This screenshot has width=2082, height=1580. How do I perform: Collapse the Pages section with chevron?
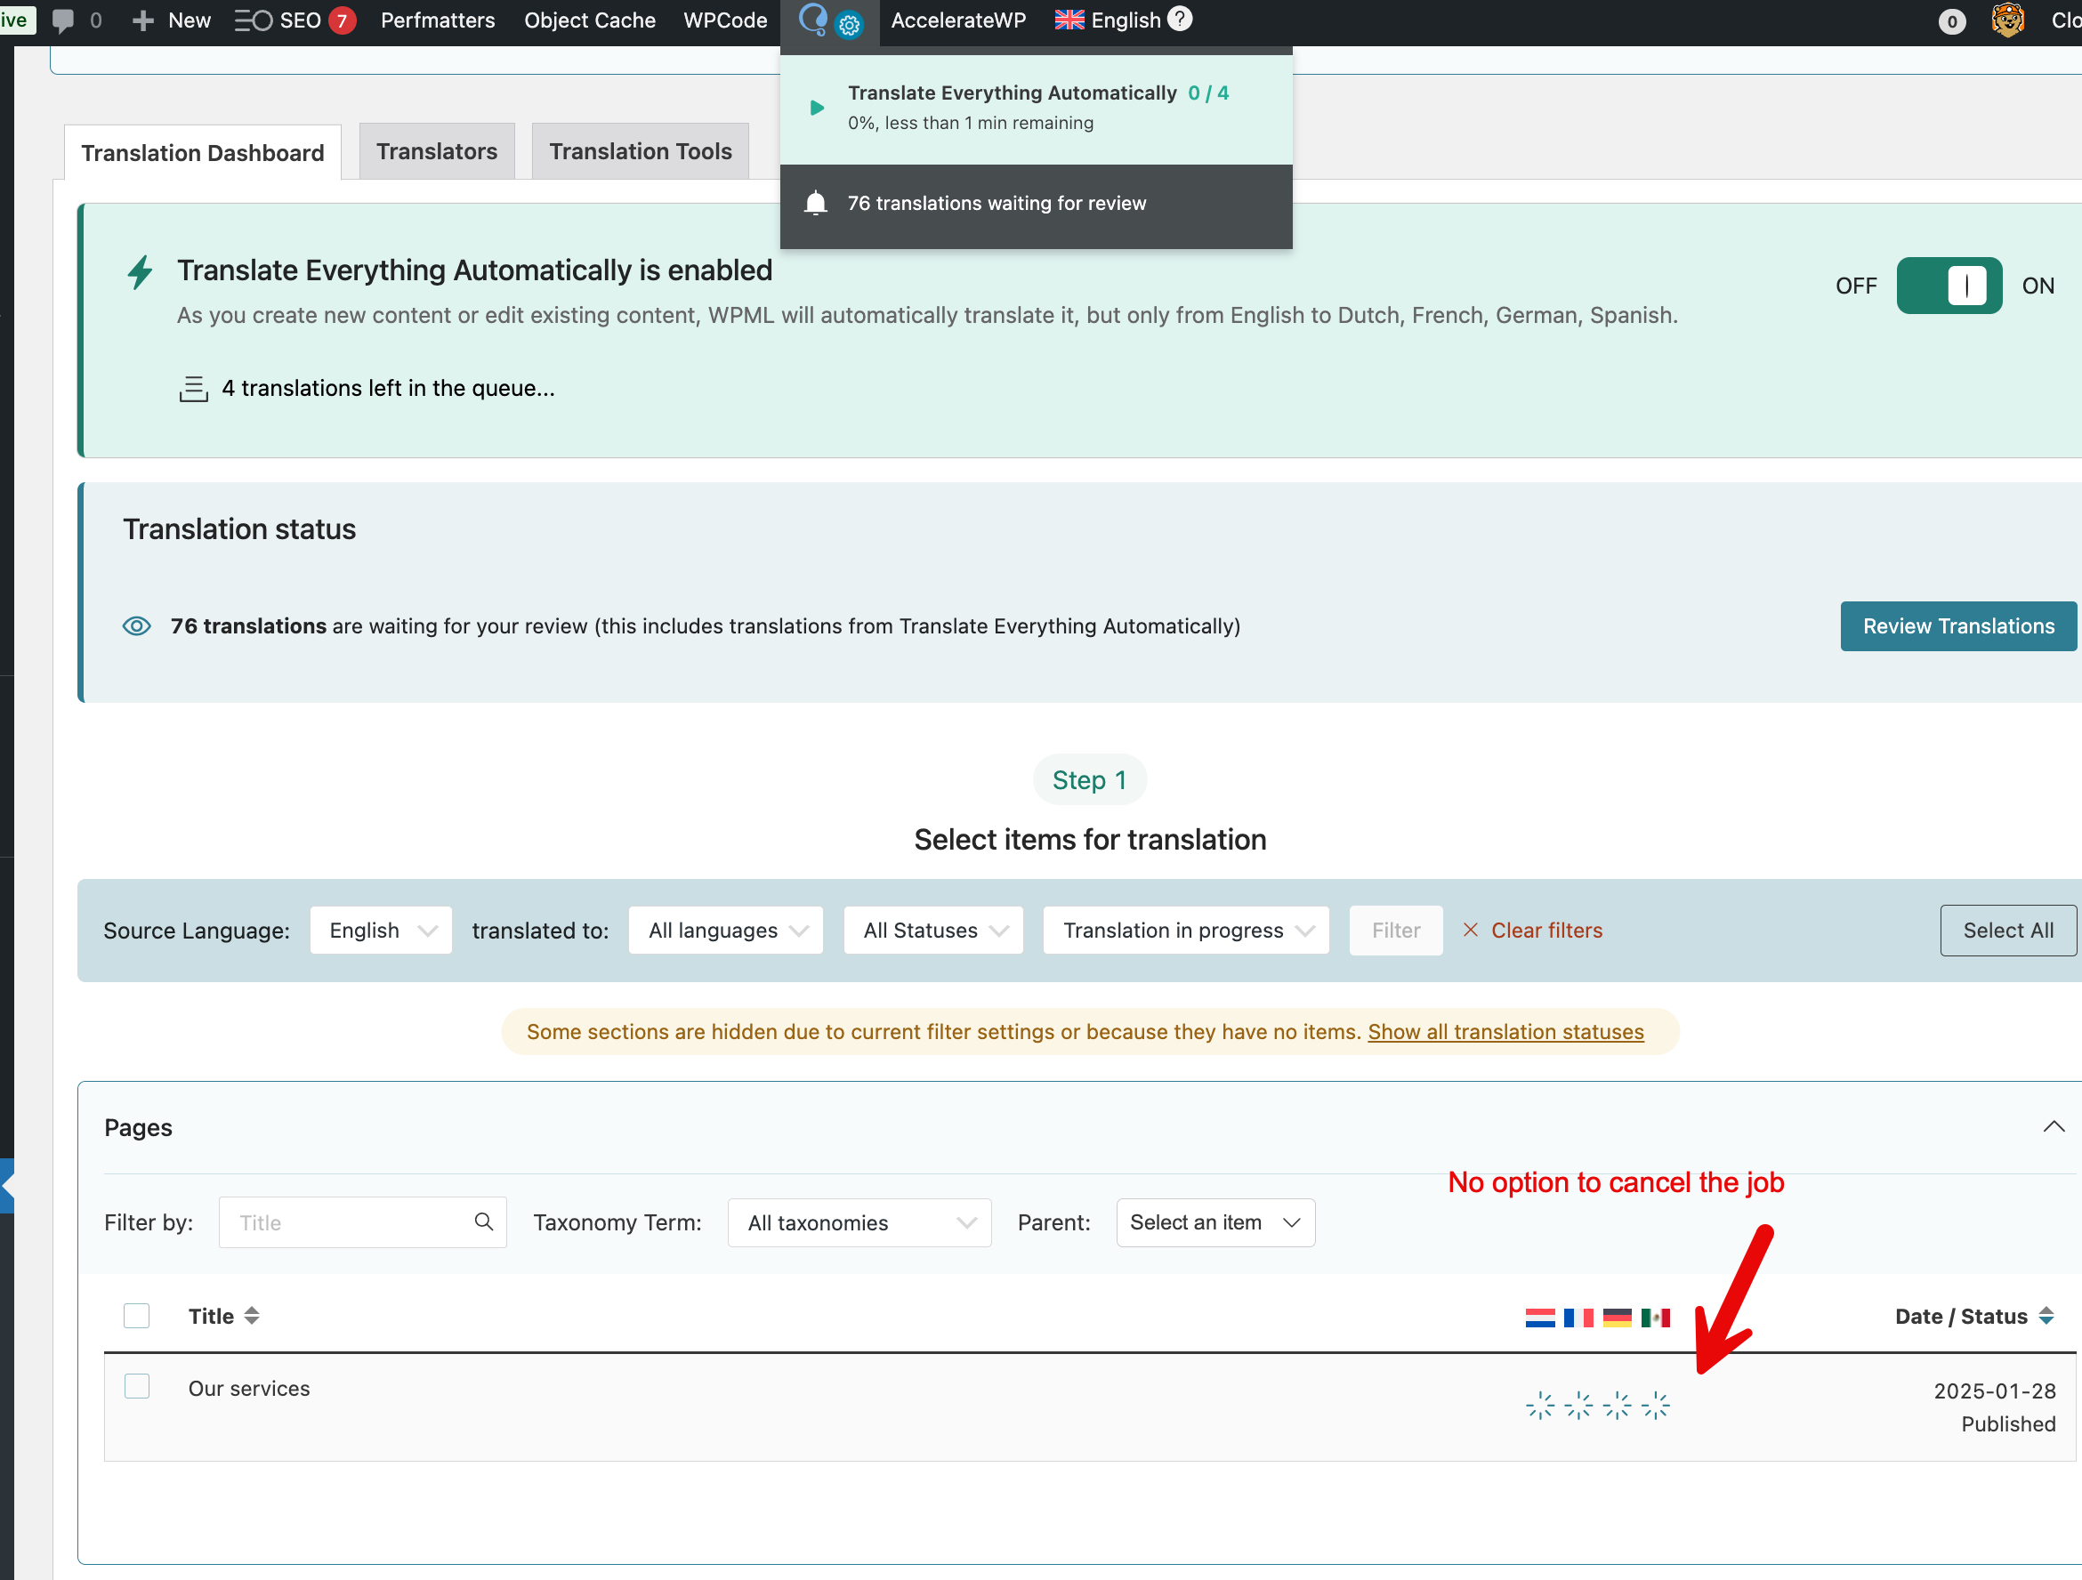2054,1126
